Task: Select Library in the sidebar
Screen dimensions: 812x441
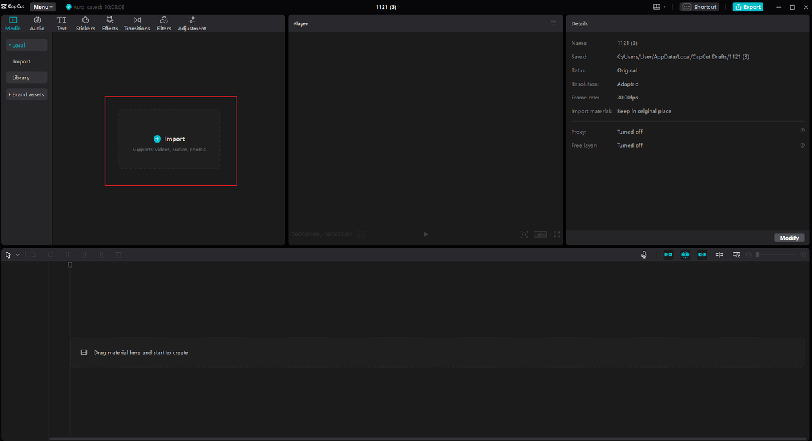Action: tap(27, 77)
